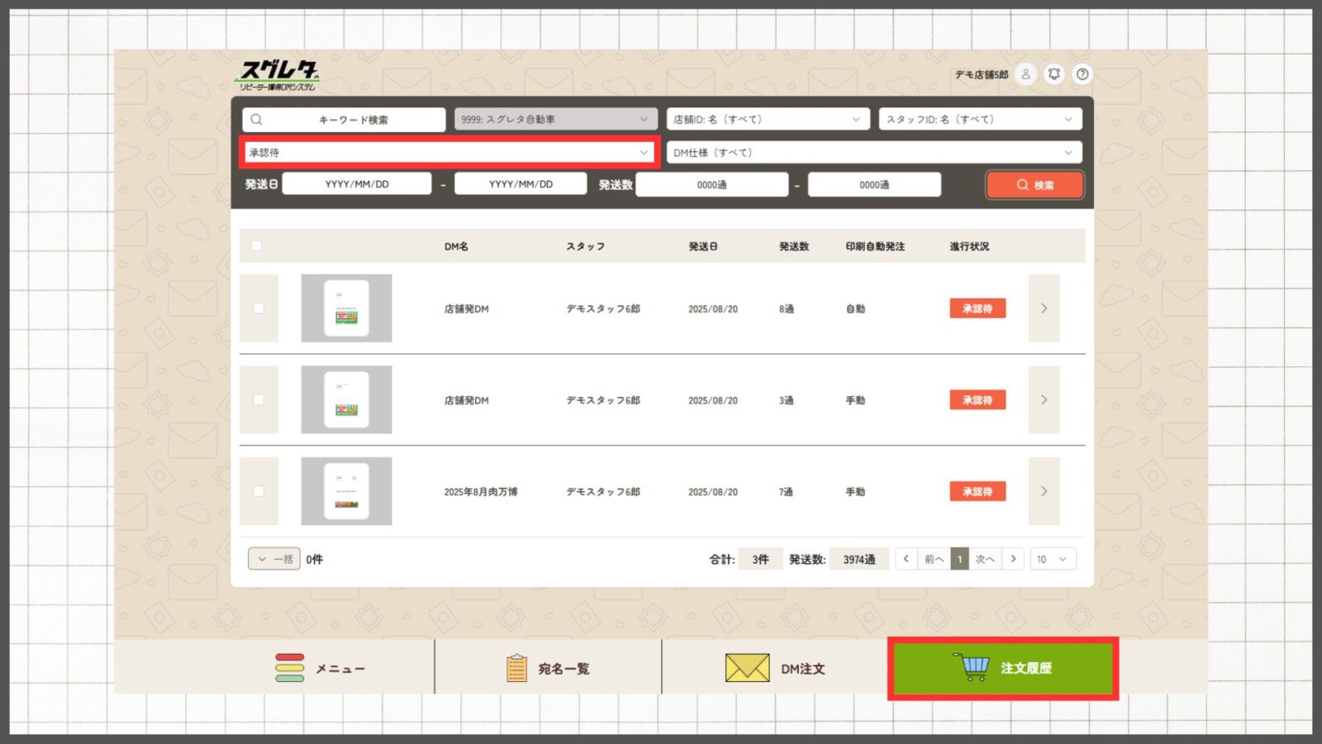
Task: Open thumbnail of 2025年8月肉万博 DM
Action: pyautogui.click(x=346, y=491)
